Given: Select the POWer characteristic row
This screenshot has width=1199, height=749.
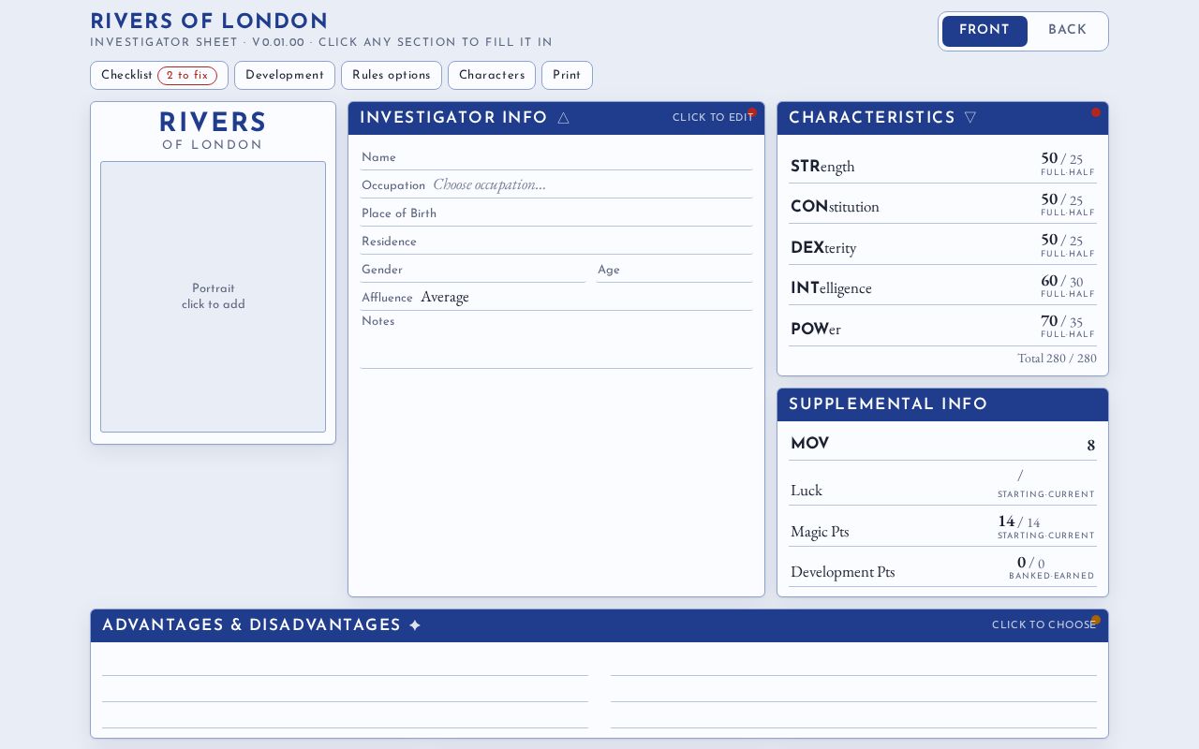Looking at the screenshot, I should pyautogui.click(x=942, y=327).
